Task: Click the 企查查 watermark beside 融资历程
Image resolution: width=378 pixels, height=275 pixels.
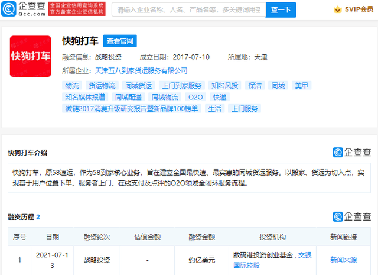Action: [x=351, y=216]
